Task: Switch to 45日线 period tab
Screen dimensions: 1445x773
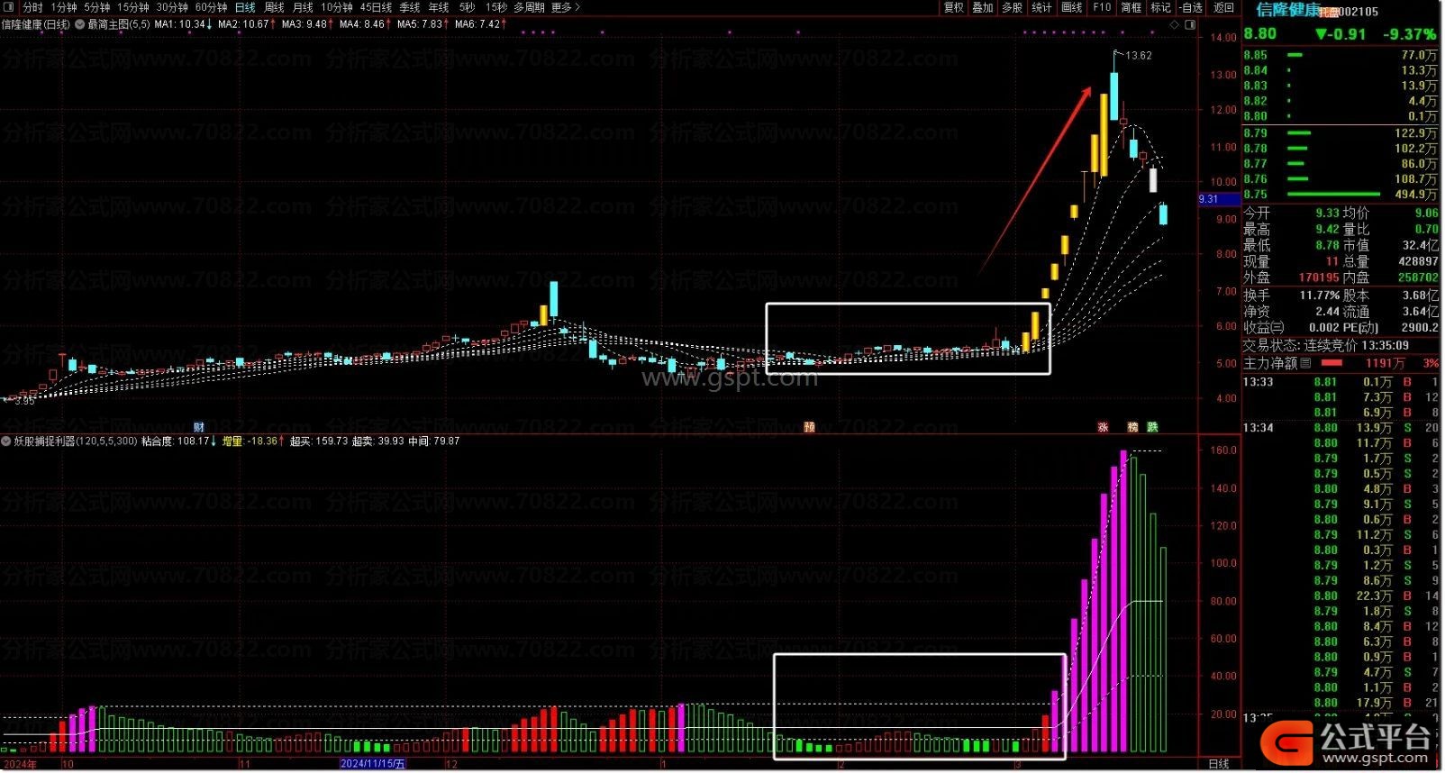Action: click(x=376, y=7)
